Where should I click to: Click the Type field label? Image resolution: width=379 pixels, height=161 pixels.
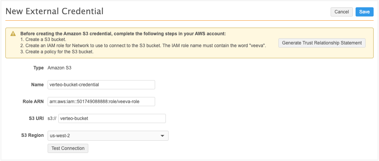coord(39,68)
